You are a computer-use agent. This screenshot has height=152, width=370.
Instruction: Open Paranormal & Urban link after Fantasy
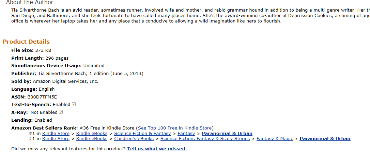227,134
